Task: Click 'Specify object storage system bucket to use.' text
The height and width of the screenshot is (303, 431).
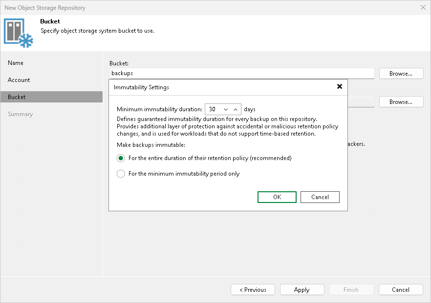Action: (97, 31)
